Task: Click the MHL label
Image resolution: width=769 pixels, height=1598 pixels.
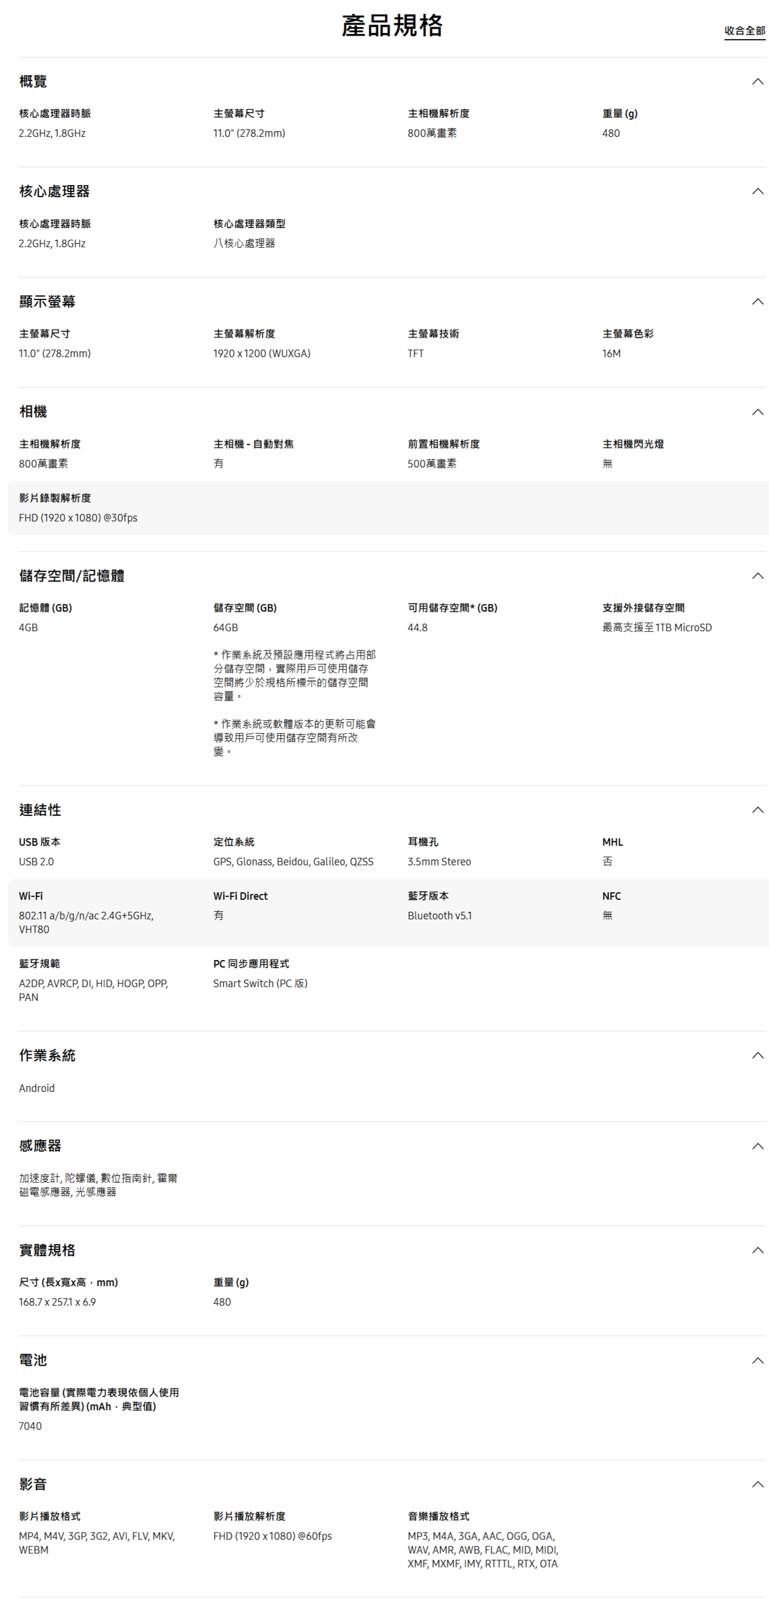Action: pyautogui.click(x=612, y=842)
